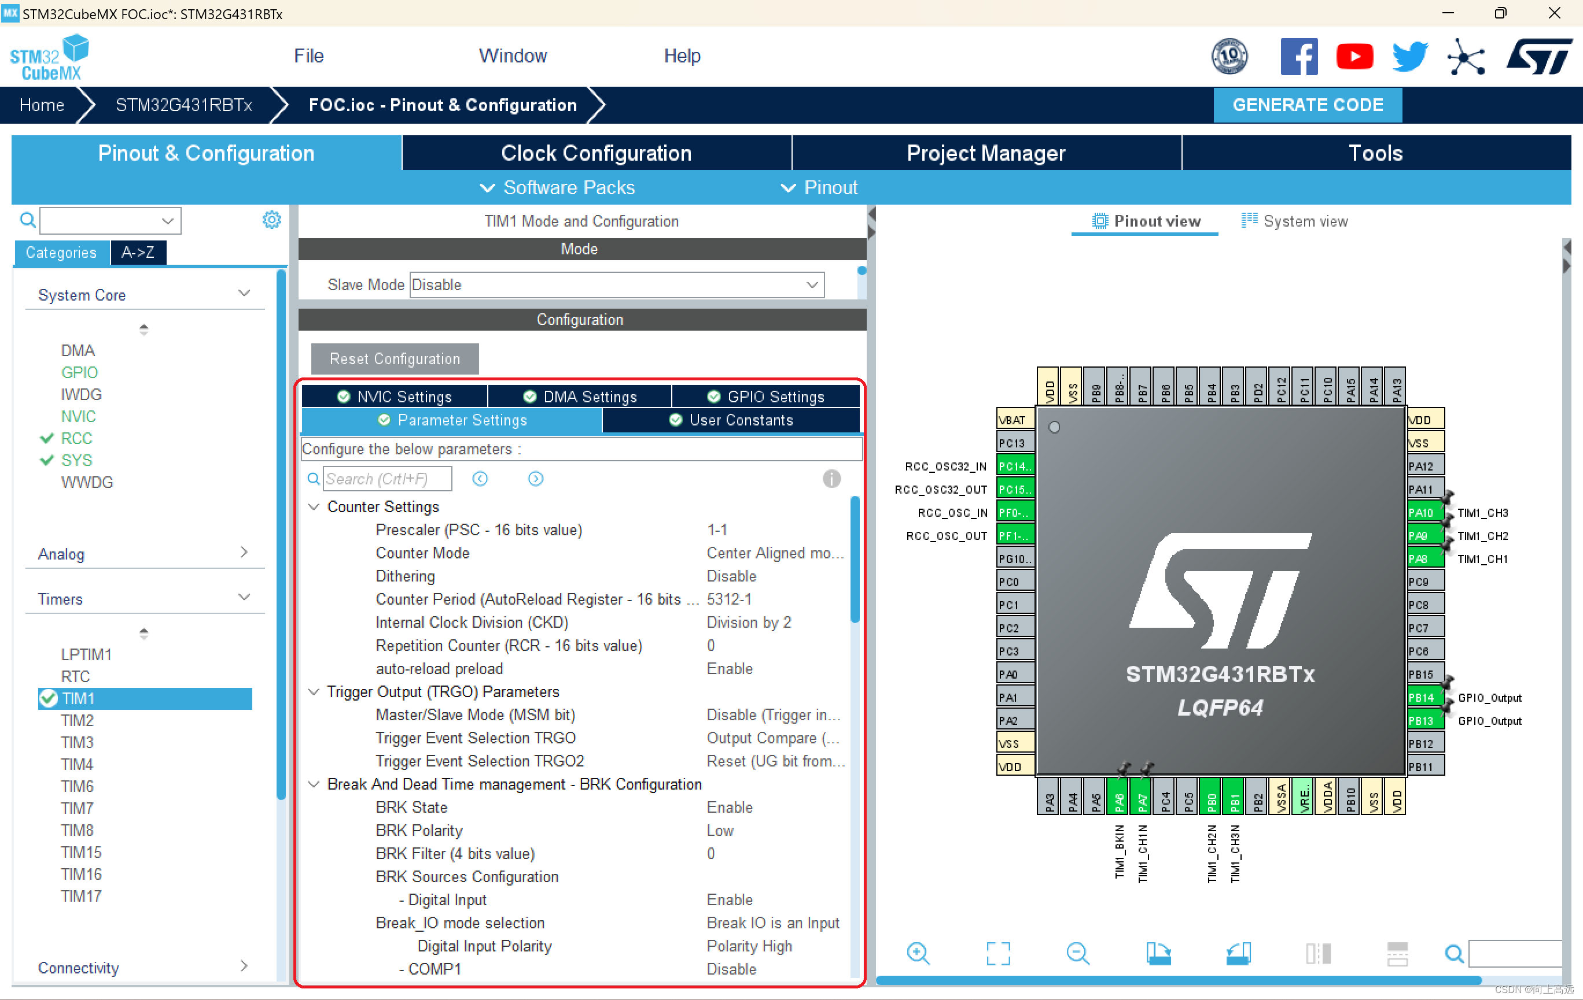Click the RCC enabled checkmark in System Core

[x=46, y=438]
